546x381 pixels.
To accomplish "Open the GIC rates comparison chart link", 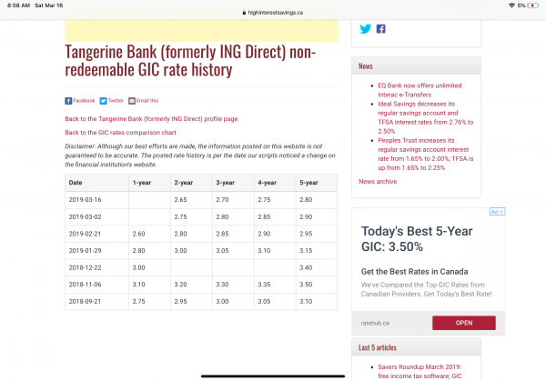I will pyautogui.click(x=120, y=133).
